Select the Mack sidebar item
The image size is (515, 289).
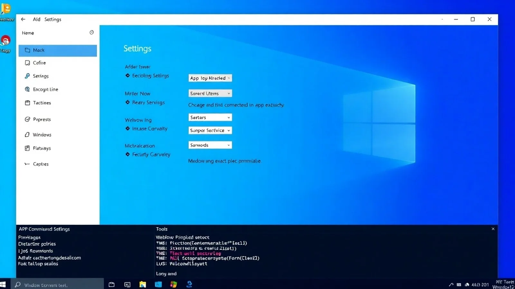click(58, 50)
